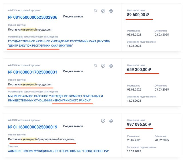The width and height of the screenshot is (183, 160).
Task: Open the auction link № 0816300017025000031
Action: pos(32,72)
